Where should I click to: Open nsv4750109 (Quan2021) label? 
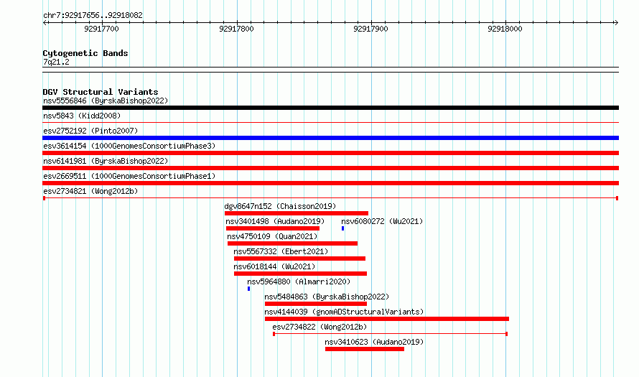(272, 236)
